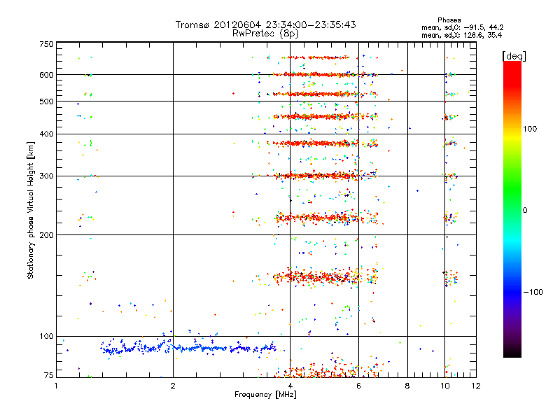
Task: Click the x-axis tick "12"
Action: 476,386
